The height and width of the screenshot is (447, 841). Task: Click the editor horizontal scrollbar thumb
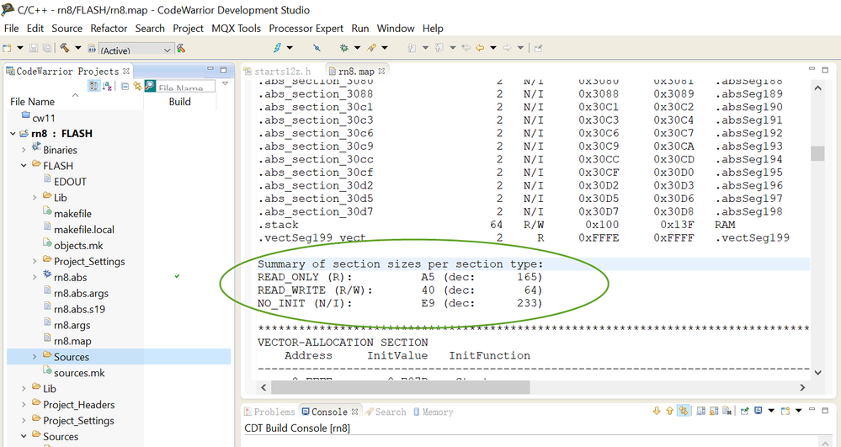[x=400, y=387]
